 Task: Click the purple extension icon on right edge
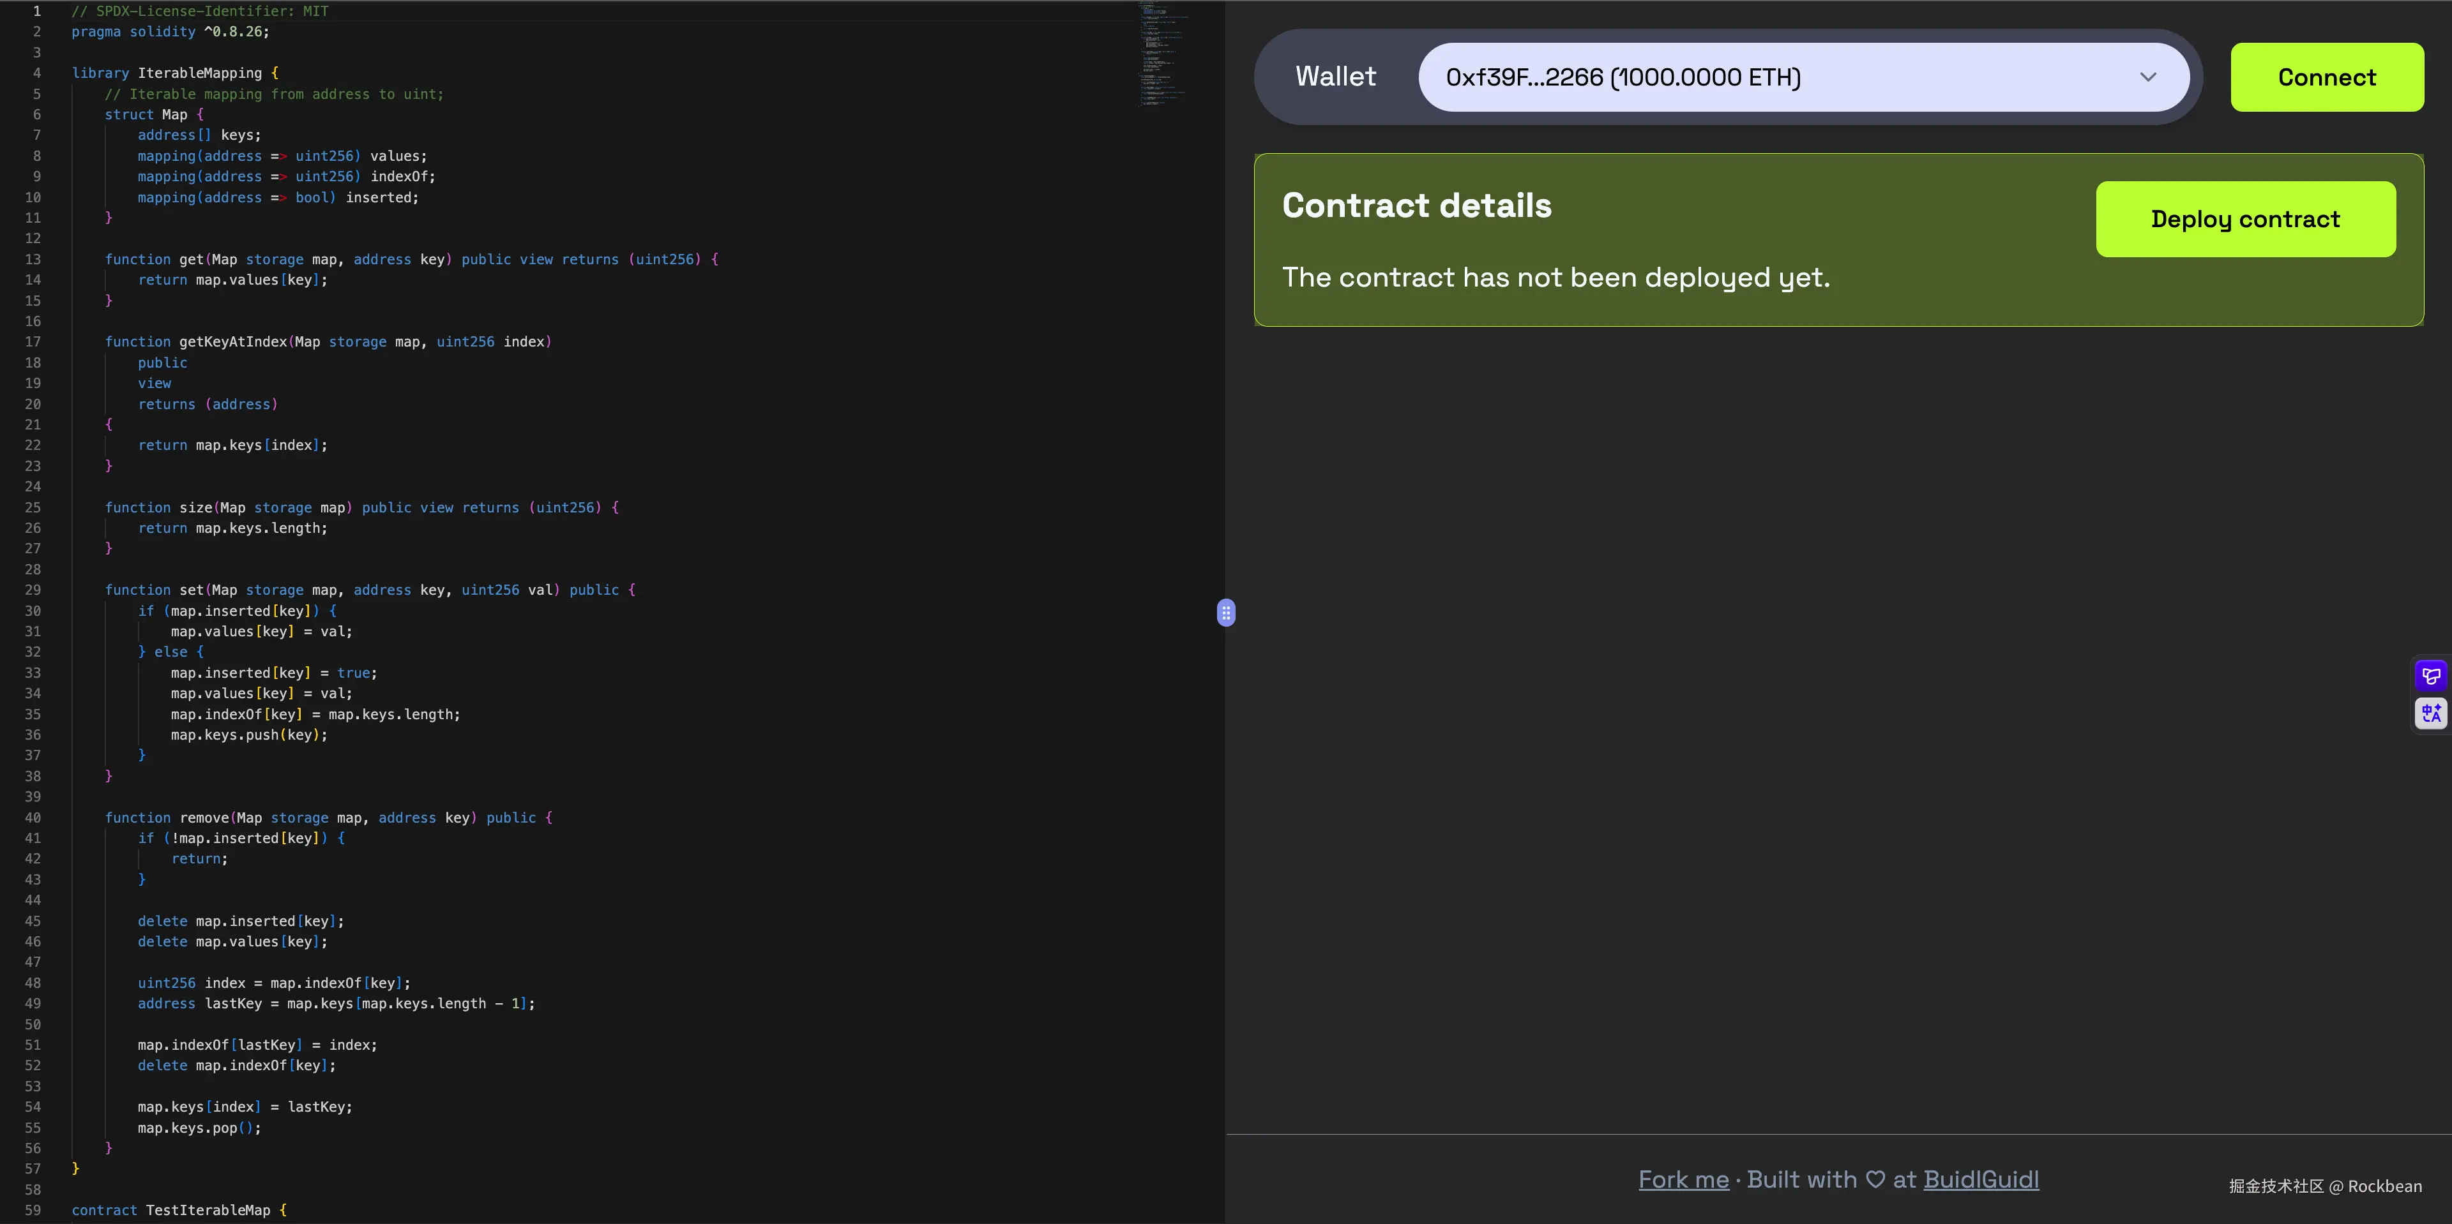[2431, 675]
